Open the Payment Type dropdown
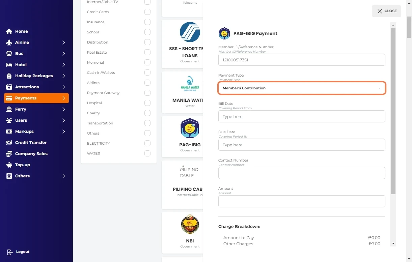Screen dimensions: 412x262 302,88
